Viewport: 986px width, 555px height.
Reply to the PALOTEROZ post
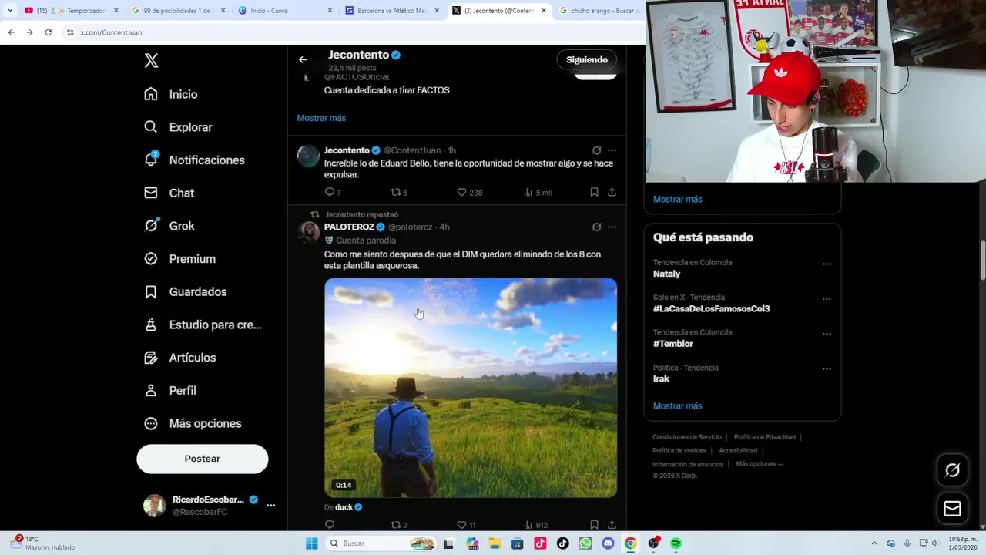tap(330, 525)
